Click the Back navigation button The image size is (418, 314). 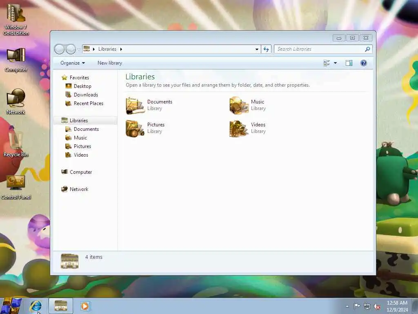pos(59,49)
